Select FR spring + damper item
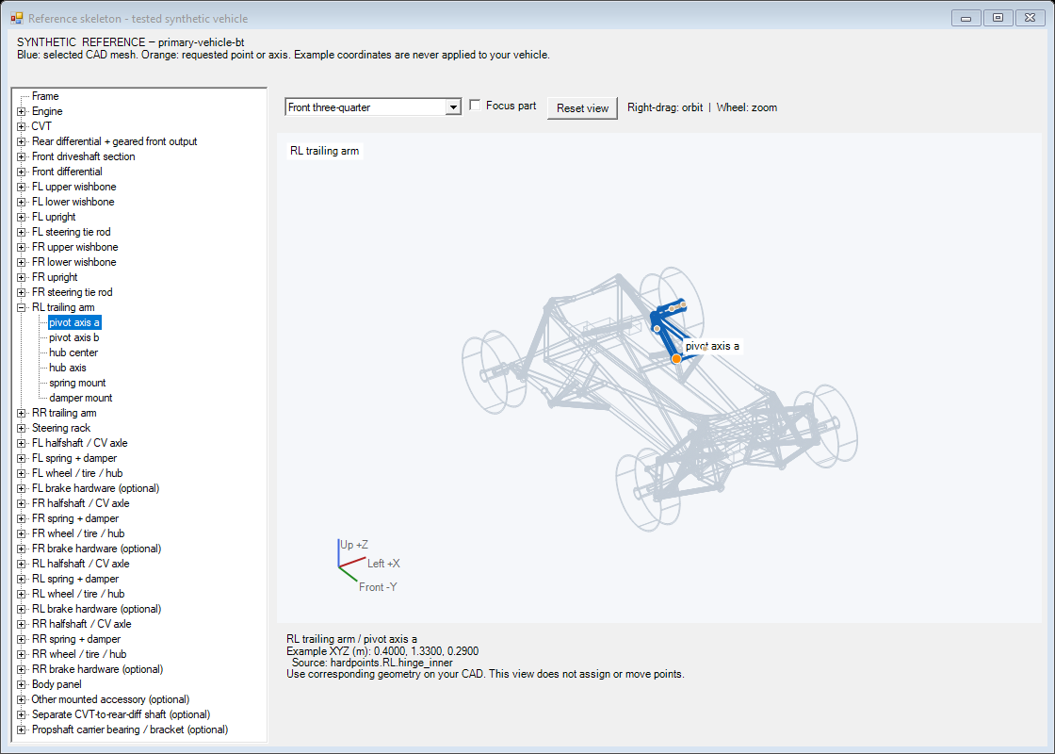Image resolution: width=1055 pixels, height=754 pixels. coord(75,518)
